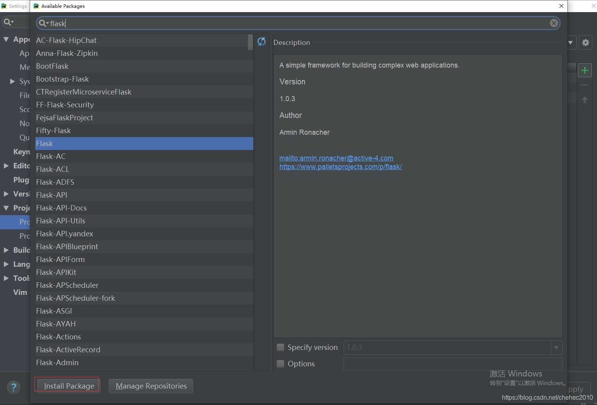This screenshot has width=597, height=405.
Task: Click the package list scrollbar thumb
Action: click(x=250, y=42)
